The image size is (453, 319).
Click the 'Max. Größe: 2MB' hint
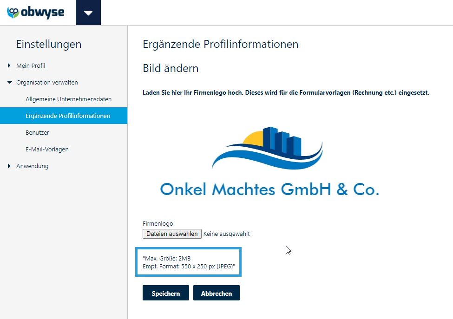pyautogui.click(x=167, y=258)
